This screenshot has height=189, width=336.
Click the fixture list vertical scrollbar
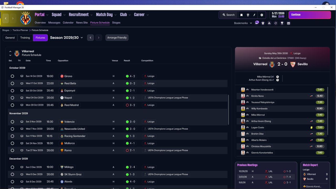click(228, 110)
